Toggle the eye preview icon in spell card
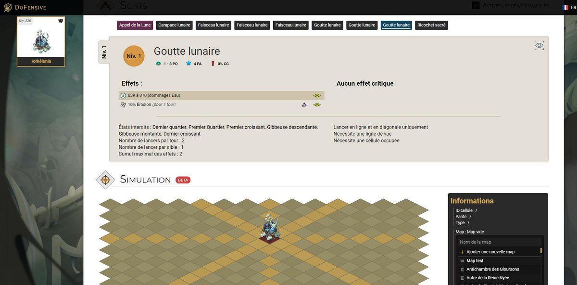 [x=539, y=46]
